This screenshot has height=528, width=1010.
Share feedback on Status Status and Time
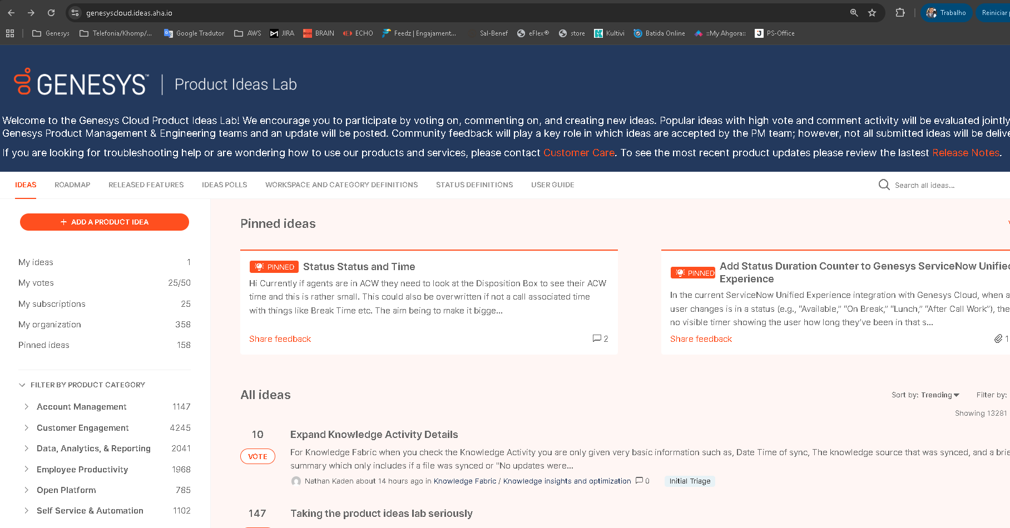(x=280, y=339)
